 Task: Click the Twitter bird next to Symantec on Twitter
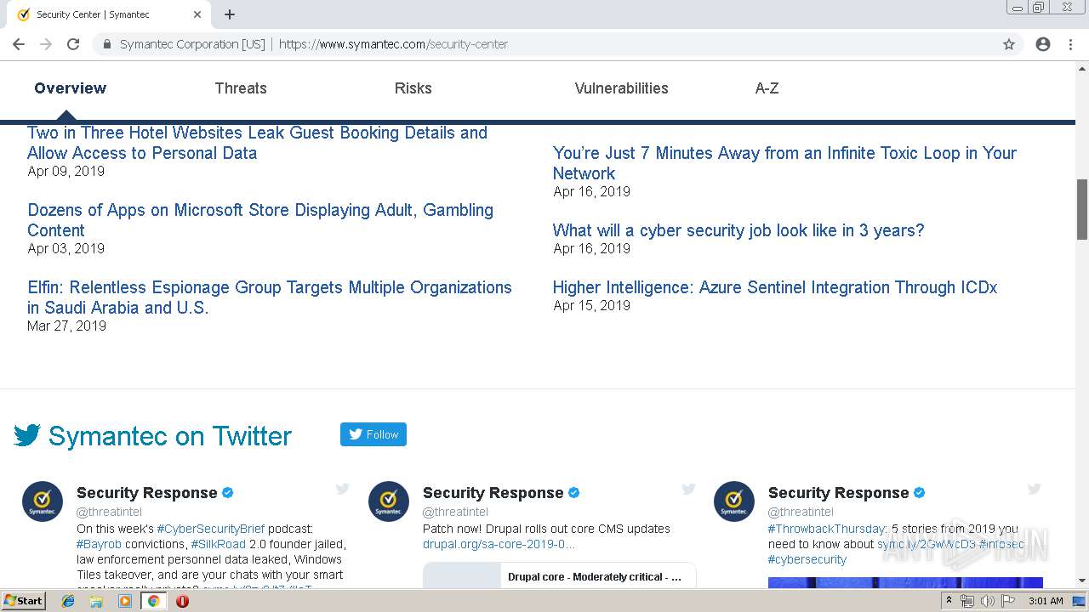(27, 436)
